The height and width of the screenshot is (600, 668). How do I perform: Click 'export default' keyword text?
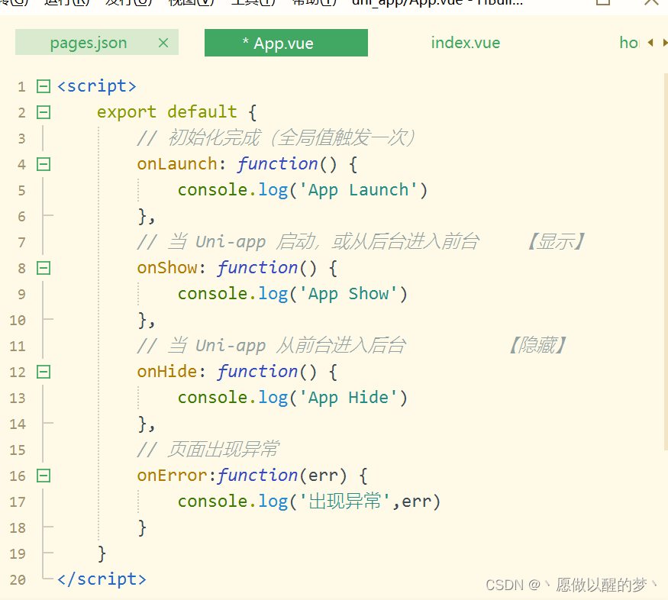point(167,112)
